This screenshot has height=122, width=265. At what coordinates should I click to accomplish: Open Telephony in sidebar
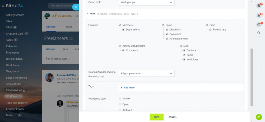12,71
